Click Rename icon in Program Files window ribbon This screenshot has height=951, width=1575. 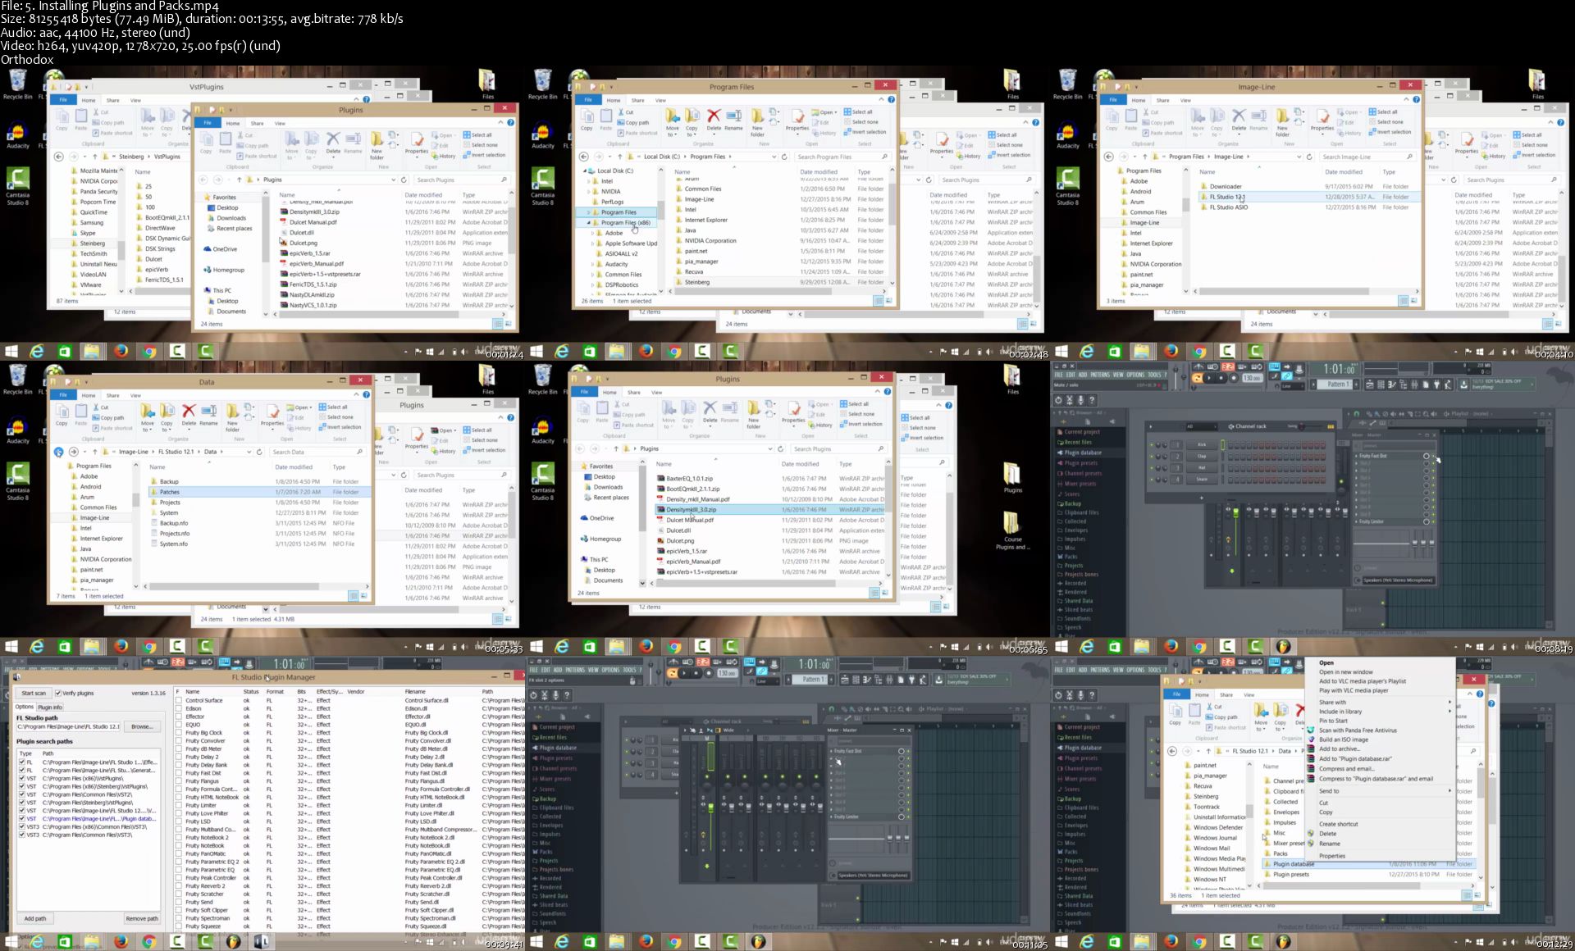coord(734,116)
